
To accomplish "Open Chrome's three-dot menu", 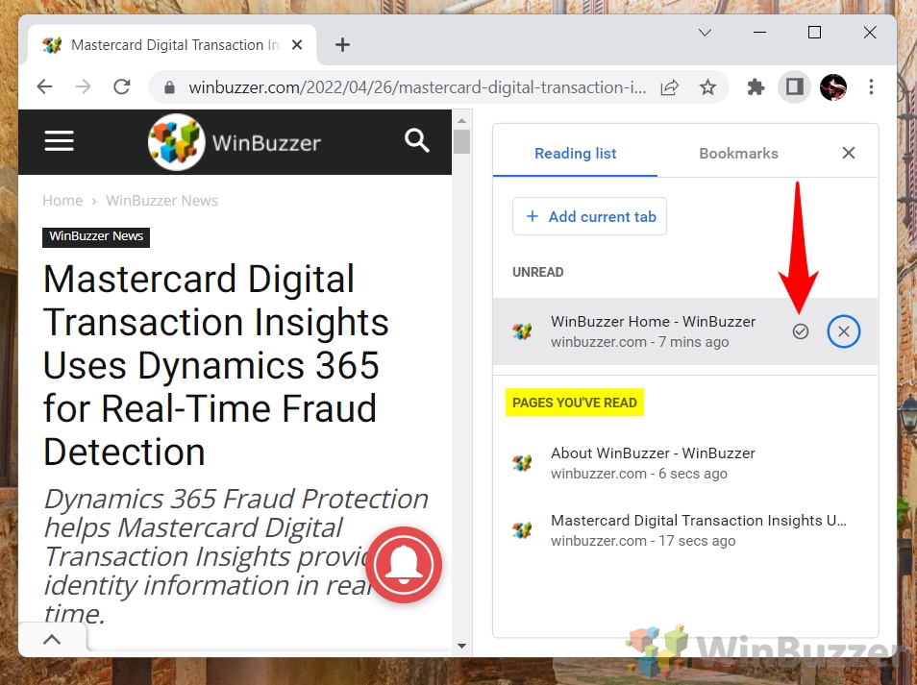I will pyautogui.click(x=871, y=87).
